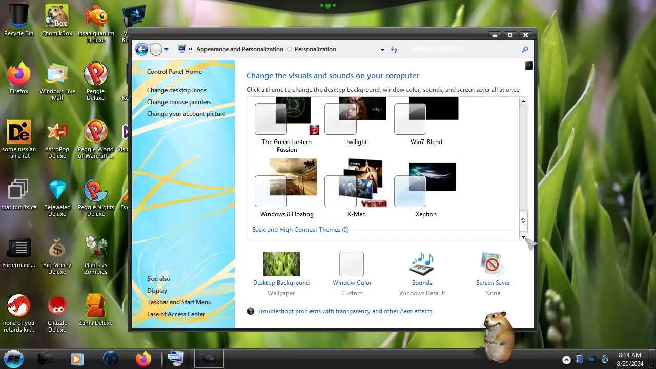656x369 pixels.
Task: Click the taskbar clock 8:14 AM
Action: click(x=630, y=355)
